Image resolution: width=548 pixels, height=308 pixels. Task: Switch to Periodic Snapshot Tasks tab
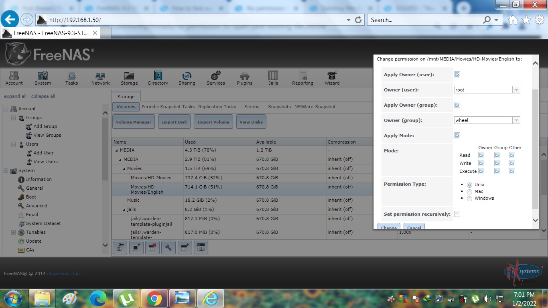click(168, 107)
